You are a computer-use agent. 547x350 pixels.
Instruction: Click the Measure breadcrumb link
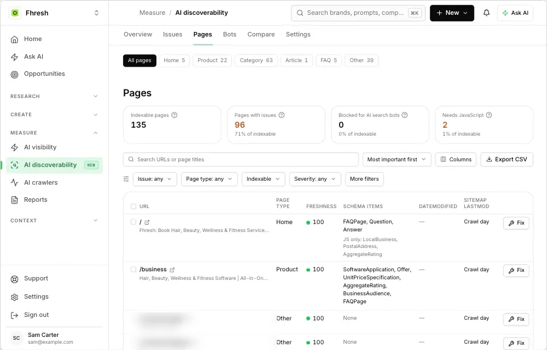click(153, 13)
